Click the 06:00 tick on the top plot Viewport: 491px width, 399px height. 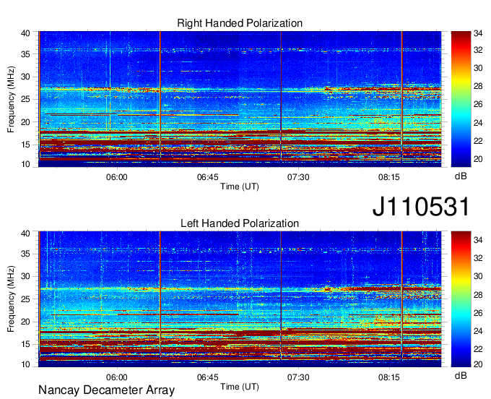117,177
